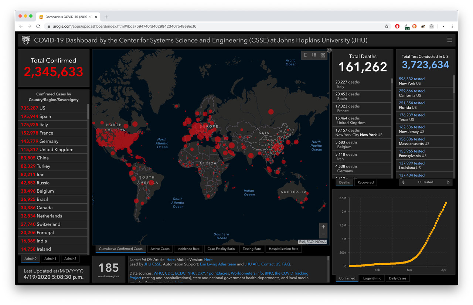Switch to the Admin1 tab
Image resolution: width=473 pixels, height=305 pixels.
(50, 259)
